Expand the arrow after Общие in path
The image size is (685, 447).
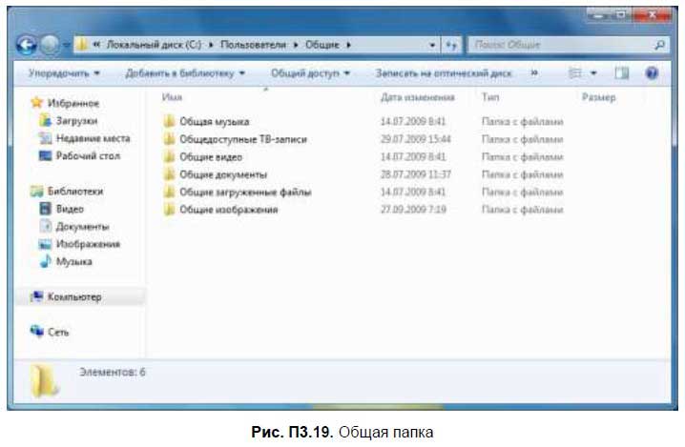point(348,45)
